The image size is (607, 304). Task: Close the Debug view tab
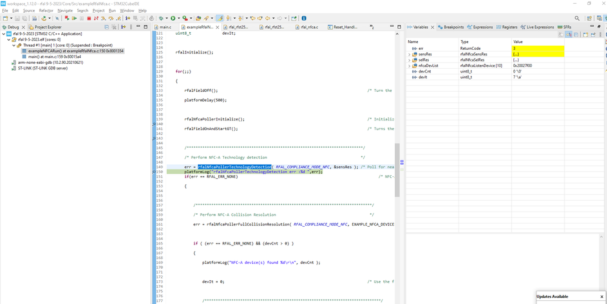[23, 27]
